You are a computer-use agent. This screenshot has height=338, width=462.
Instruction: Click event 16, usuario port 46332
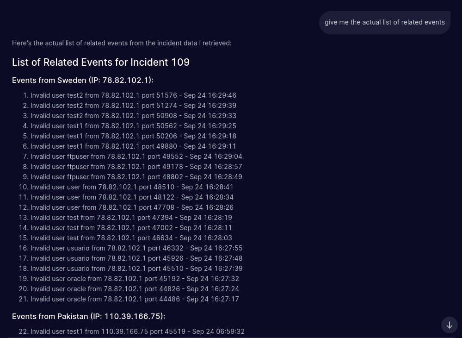136,248
